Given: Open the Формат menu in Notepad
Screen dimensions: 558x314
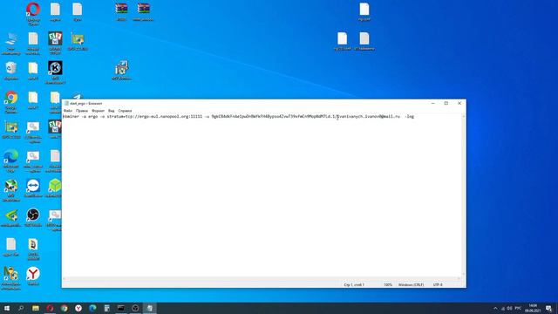Looking at the screenshot, I should tap(98, 111).
